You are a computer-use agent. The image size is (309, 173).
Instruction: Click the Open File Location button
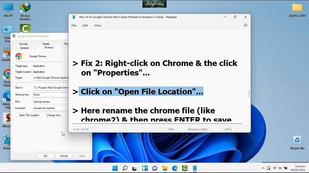click(x=29, y=115)
